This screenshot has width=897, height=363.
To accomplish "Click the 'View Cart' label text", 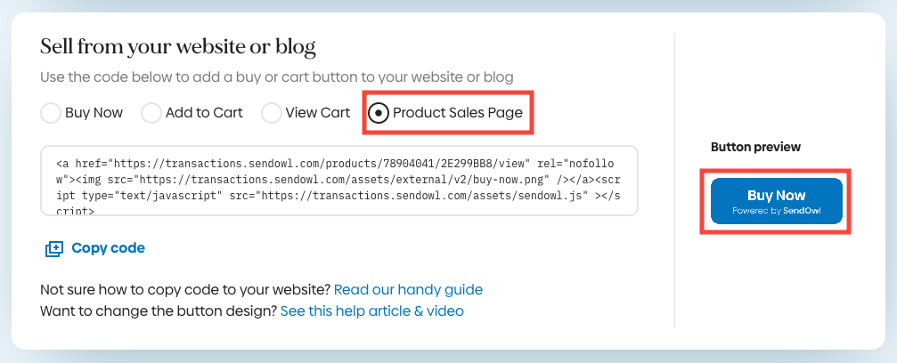I will [x=318, y=113].
